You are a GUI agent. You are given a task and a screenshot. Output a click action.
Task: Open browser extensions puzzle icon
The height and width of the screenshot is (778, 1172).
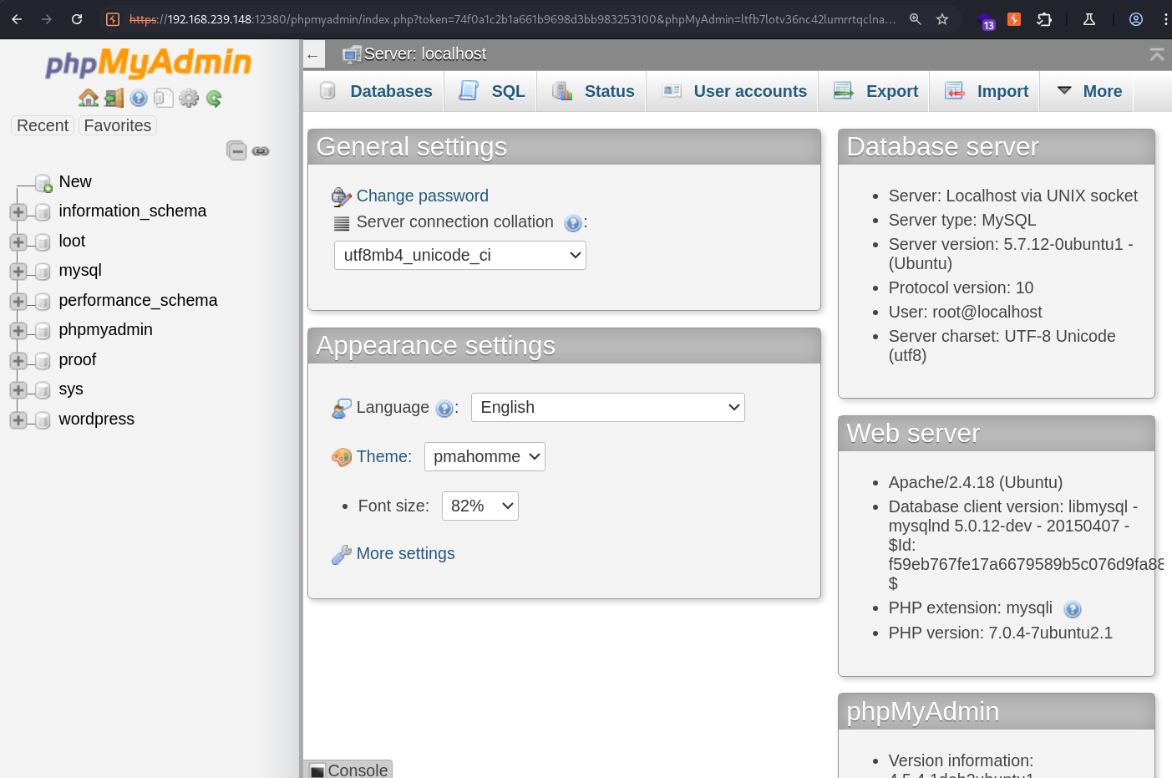point(1044,19)
